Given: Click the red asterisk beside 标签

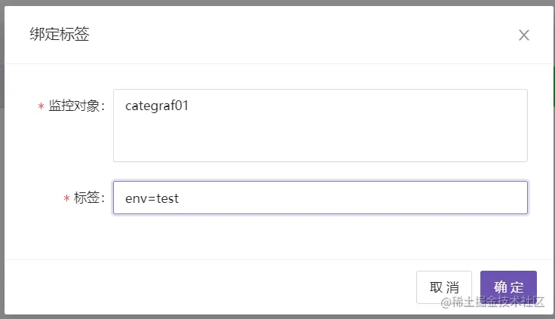Looking at the screenshot, I should [66, 198].
